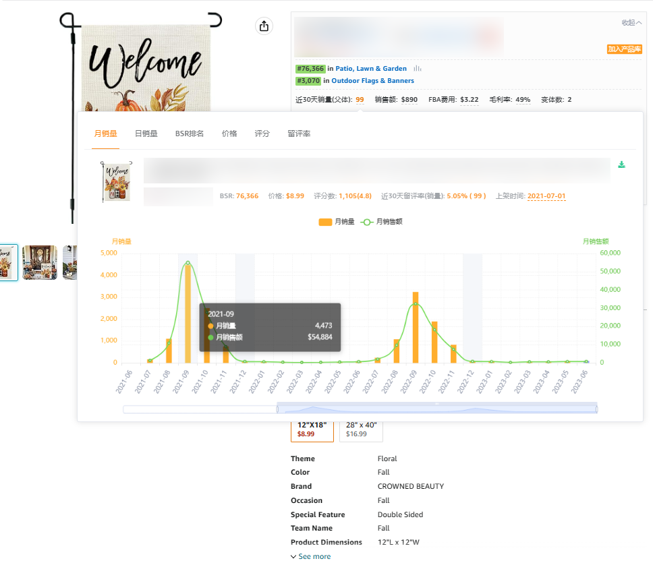Click the 加入产品库 button
Viewport: 653px width, 565px height.
pyautogui.click(x=624, y=49)
